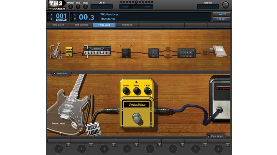Select the TubeNine pedal thumbnail in signal chain
Screen dimensions: 277x155
(69, 52)
